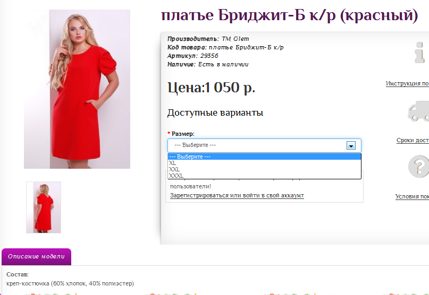Click the article number 29356
Viewport: 429px width, 295px height.
point(209,56)
